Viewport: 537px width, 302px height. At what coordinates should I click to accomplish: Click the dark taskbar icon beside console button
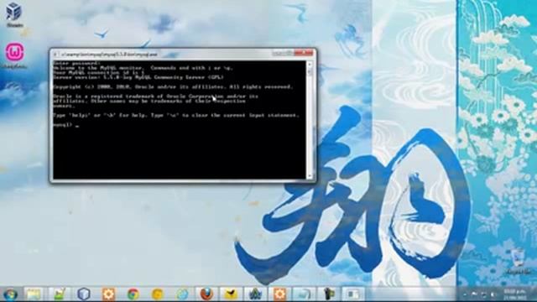329,294
